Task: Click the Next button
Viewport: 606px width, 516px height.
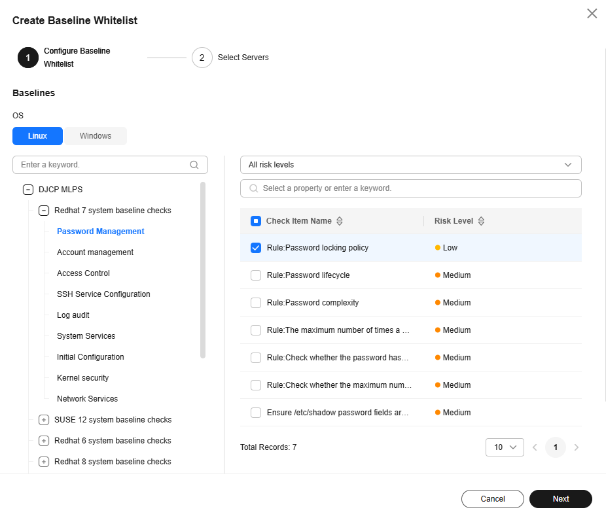Action: coord(560,499)
